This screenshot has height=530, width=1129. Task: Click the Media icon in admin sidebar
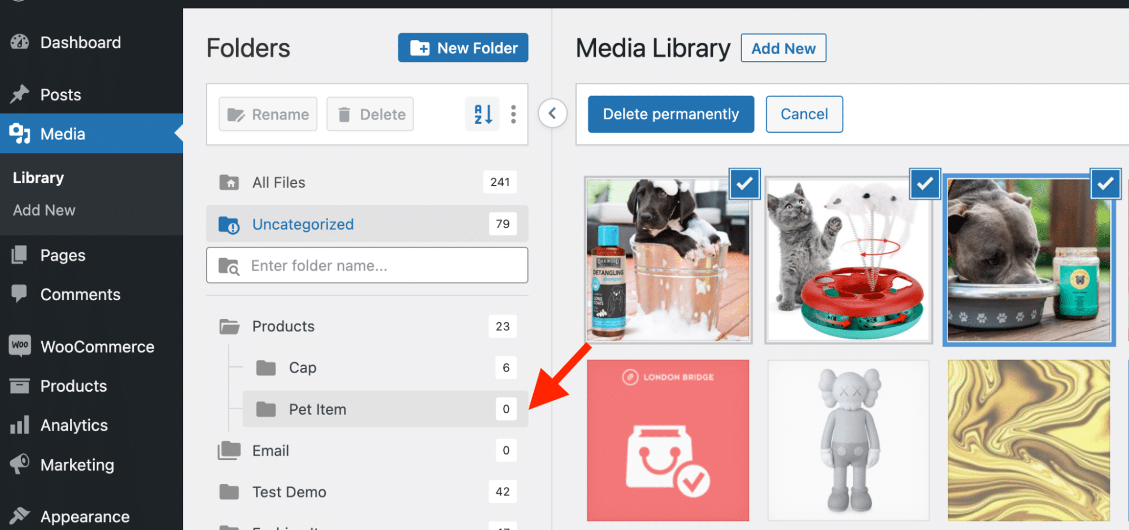point(19,134)
